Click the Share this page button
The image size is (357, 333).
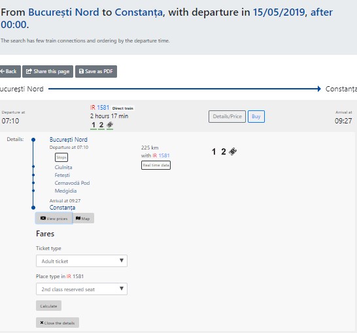pos(48,71)
